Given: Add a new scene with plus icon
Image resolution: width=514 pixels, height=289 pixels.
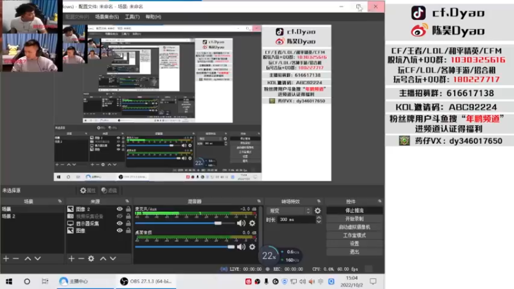Looking at the screenshot, I should 6,259.
